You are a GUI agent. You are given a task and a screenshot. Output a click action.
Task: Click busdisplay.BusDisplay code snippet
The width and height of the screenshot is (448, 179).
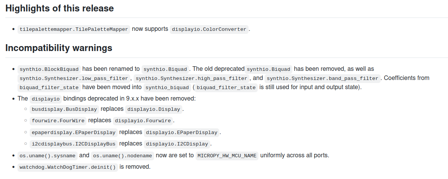[65, 110]
